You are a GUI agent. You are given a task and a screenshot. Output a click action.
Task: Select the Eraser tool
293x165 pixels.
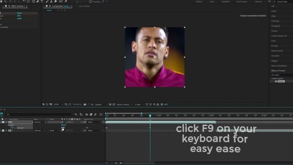click(56, 1)
